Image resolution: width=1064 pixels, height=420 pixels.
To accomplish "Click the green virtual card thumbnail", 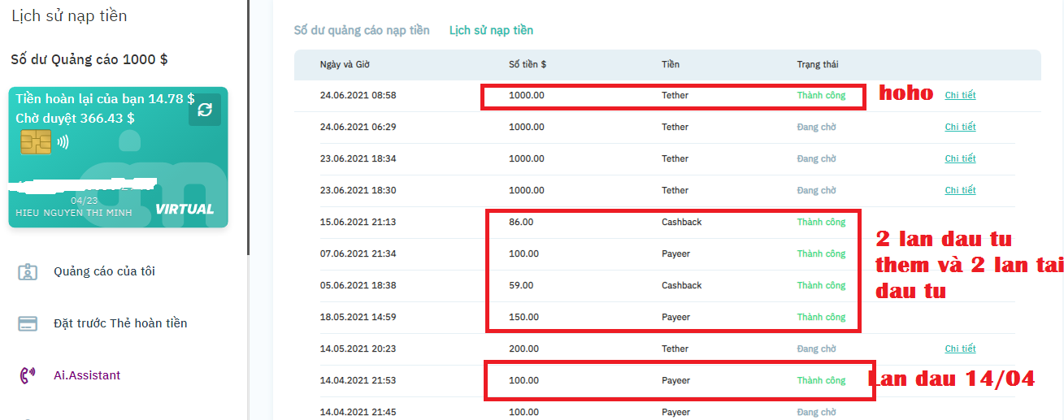I will [x=118, y=187].
